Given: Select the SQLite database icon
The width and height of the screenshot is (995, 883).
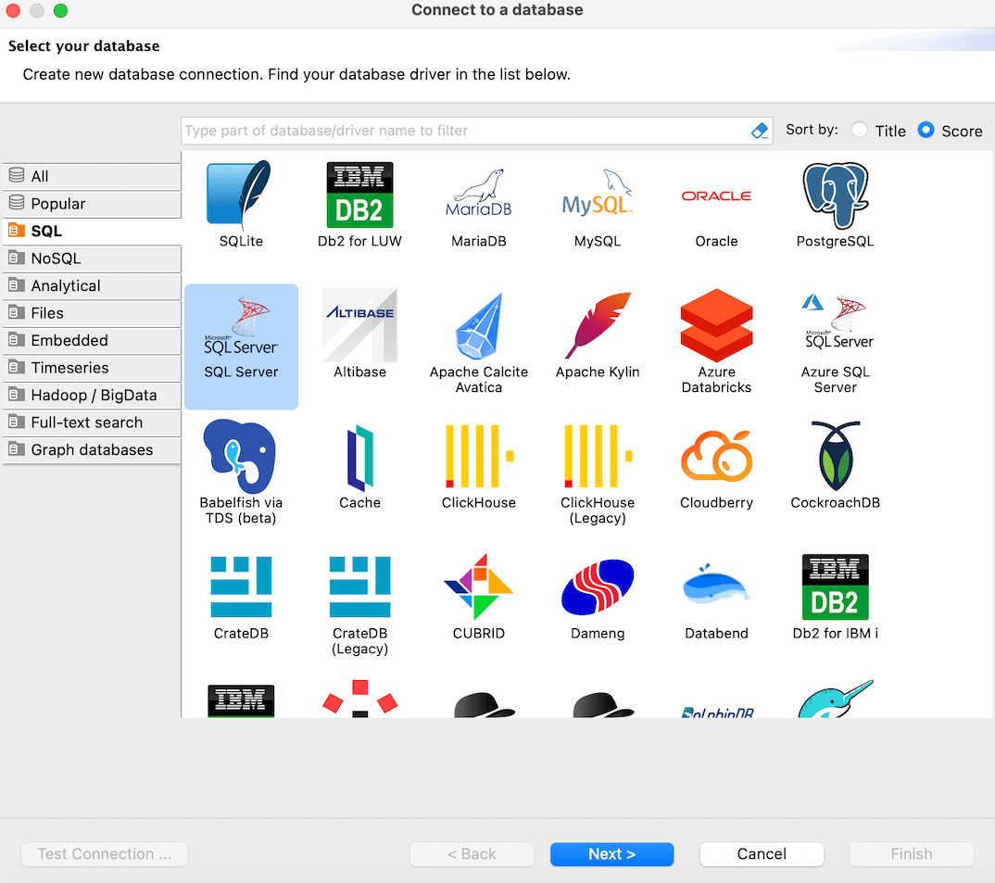Looking at the screenshot, I should 241,196.
